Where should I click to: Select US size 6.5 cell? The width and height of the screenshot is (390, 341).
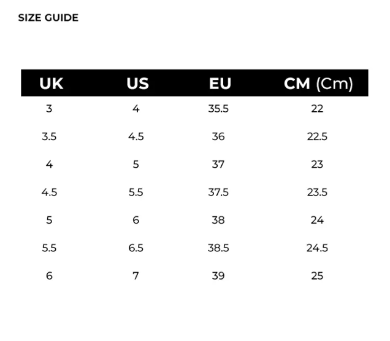136,248
